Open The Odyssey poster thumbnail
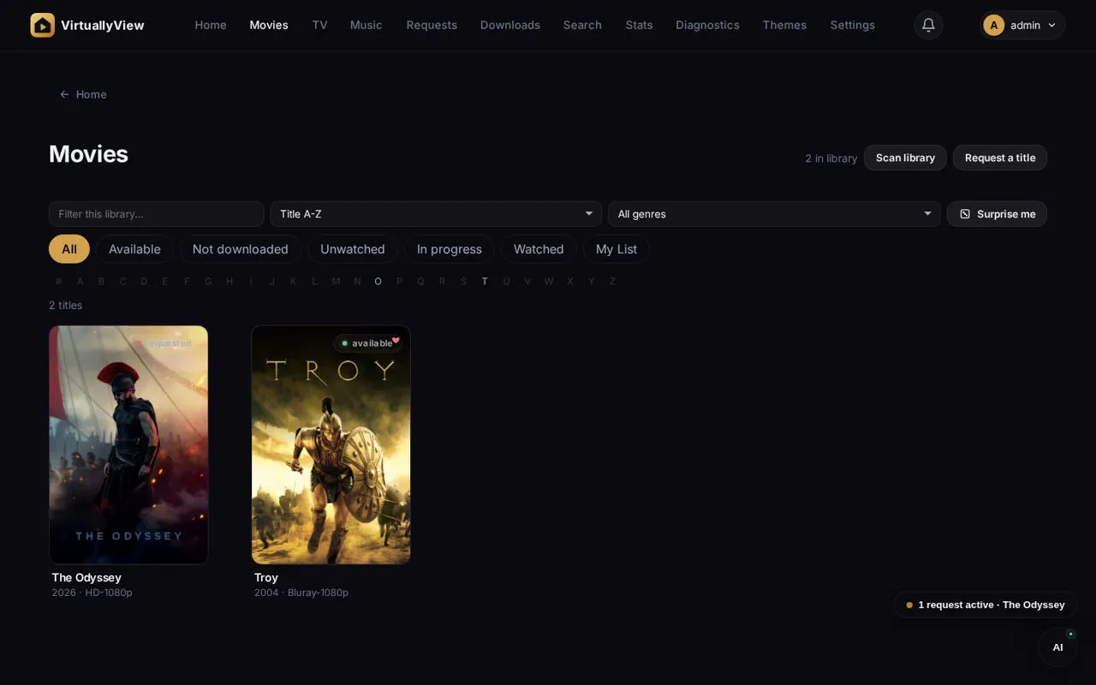Viewport: 1096px width, 685px height. (x=128, y=444)
